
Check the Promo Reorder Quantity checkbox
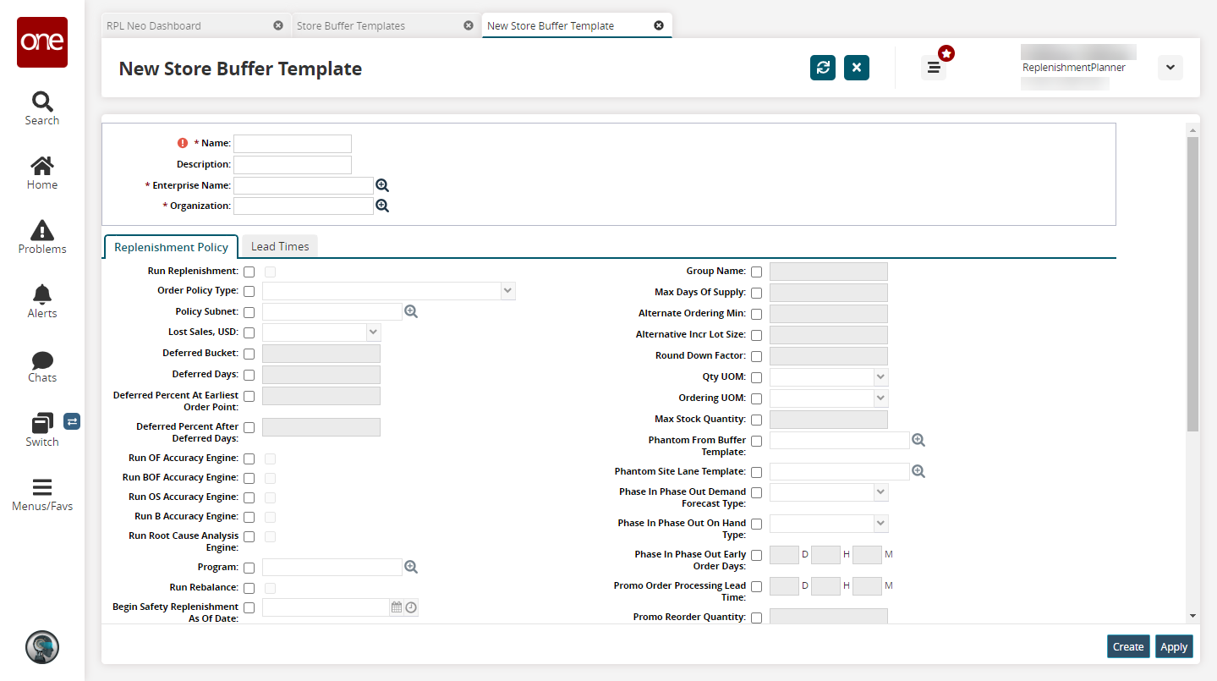(756, 618)
